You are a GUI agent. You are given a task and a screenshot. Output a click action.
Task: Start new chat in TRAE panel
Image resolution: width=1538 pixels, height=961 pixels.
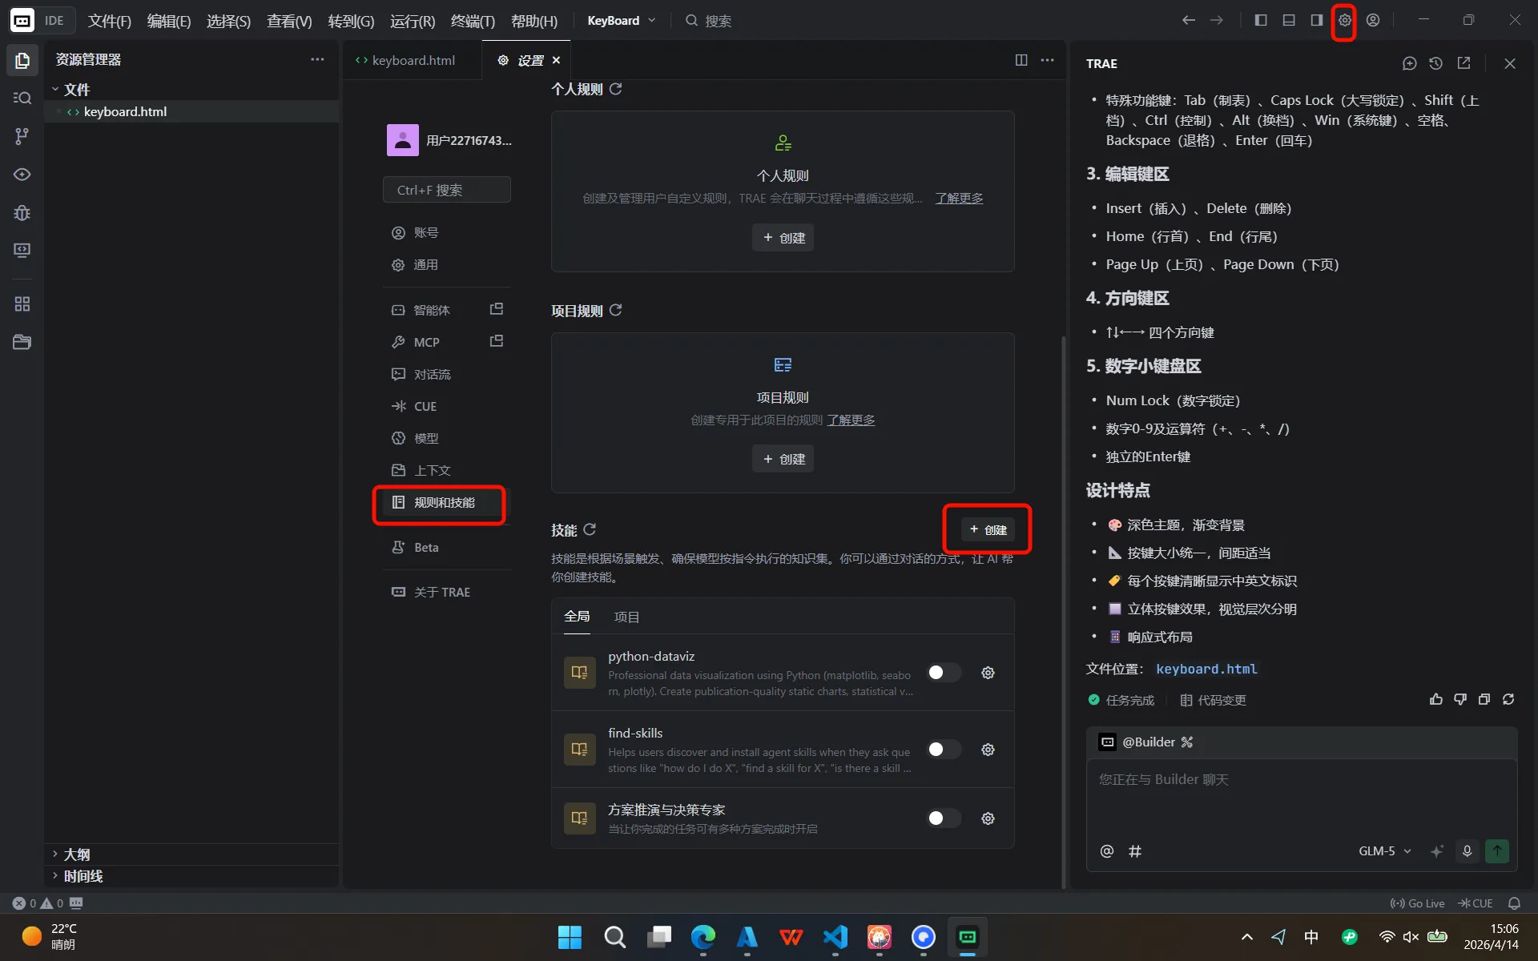1410,63
